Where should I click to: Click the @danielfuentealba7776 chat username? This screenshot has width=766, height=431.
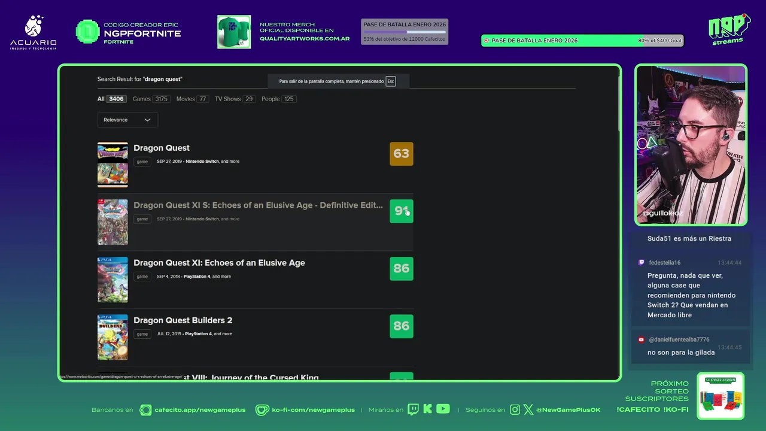pos(679,339)
